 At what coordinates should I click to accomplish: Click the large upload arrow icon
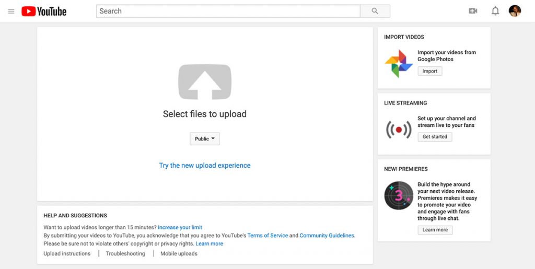point(204,81)
